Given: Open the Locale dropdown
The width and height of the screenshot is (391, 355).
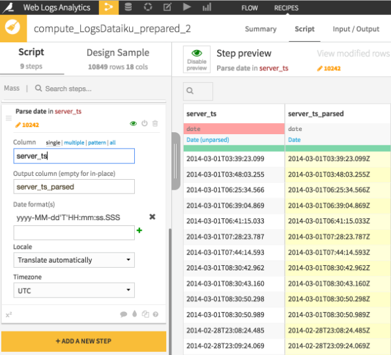Looking at the screenshot, I should 74,260.
